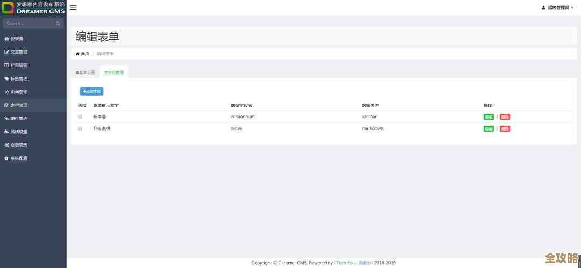
Task: Select 表单管理 in the sidebar menu
Action: (18, 105)
